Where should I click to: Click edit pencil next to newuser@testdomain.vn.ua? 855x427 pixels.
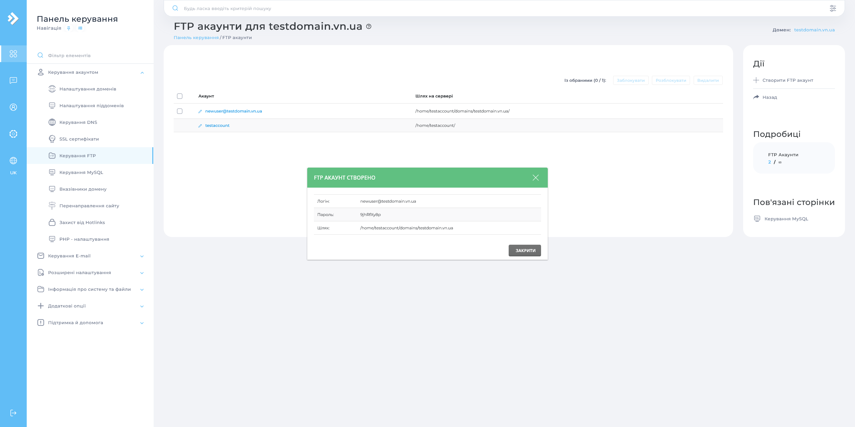click(x=200, y=111)
